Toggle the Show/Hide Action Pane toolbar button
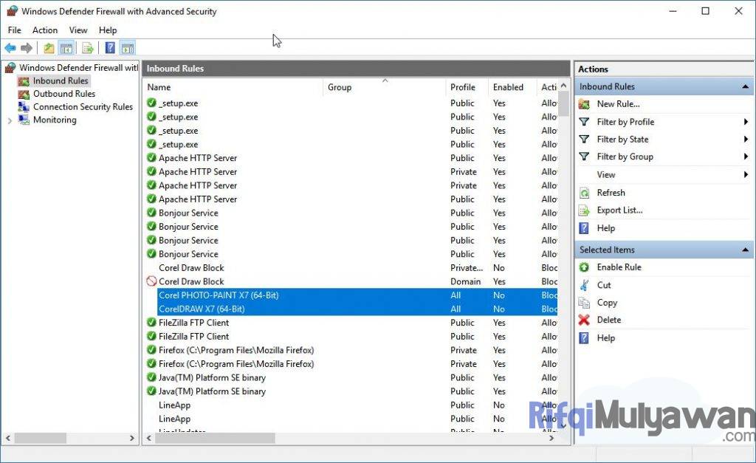This screenshot has width=756, height=463. click(x=127, y=47)
